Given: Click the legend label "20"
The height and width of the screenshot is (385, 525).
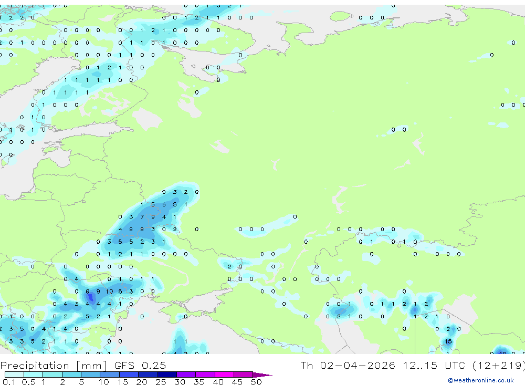Looking at the screenshot, I should tap(142, 382).
